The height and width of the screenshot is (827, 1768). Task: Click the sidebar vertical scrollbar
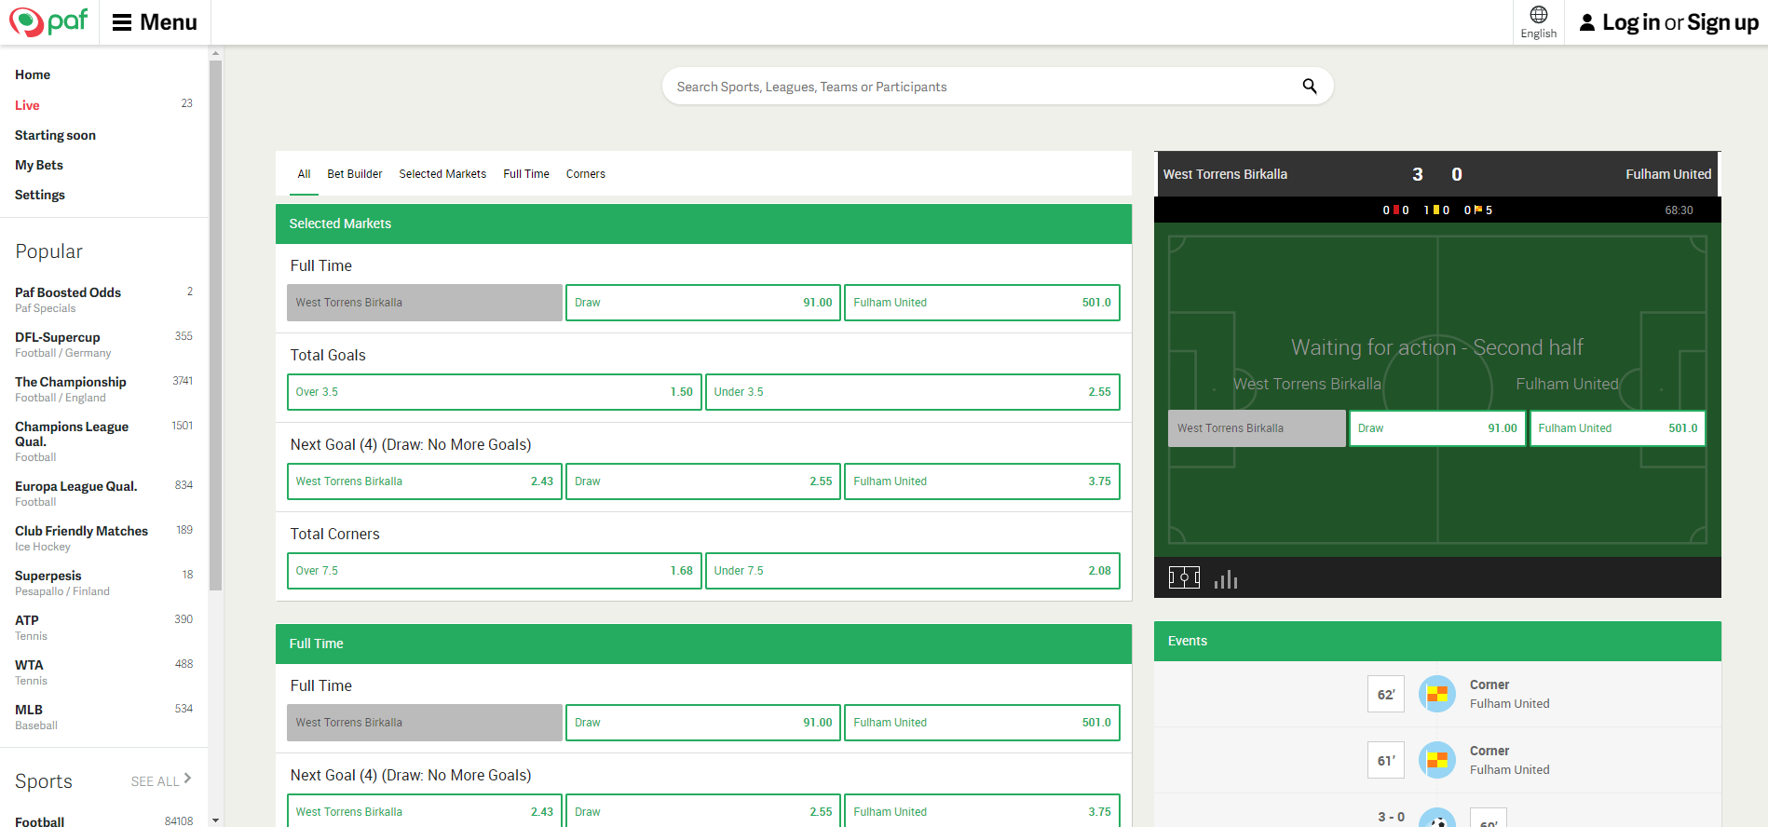[216, 326]
